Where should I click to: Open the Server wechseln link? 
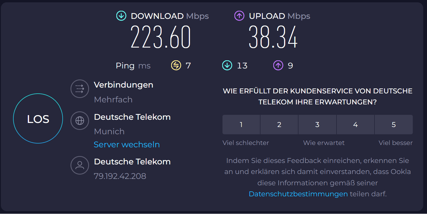(127, 144)
